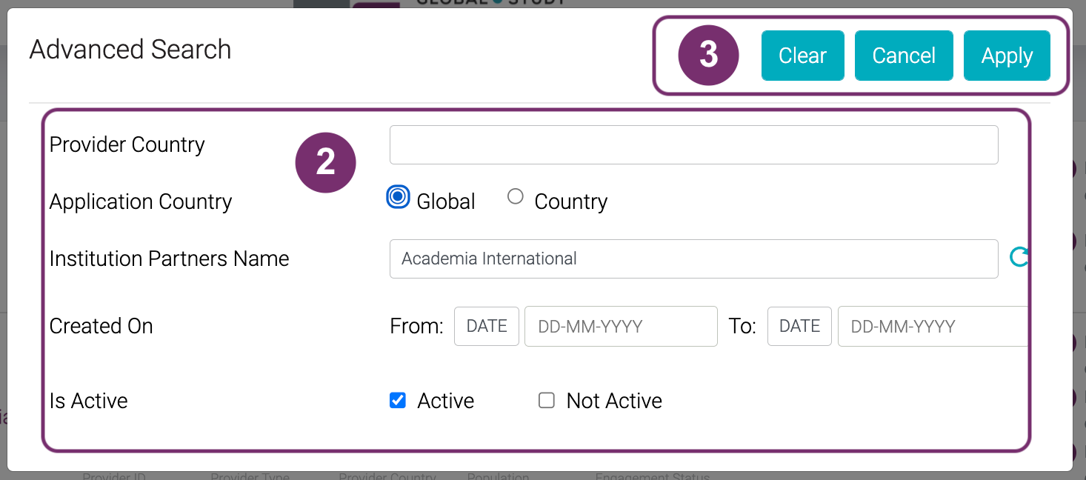This screenshot has height=480, width=1086.
Task: Select the Global radio button
Action: [399, 197]
